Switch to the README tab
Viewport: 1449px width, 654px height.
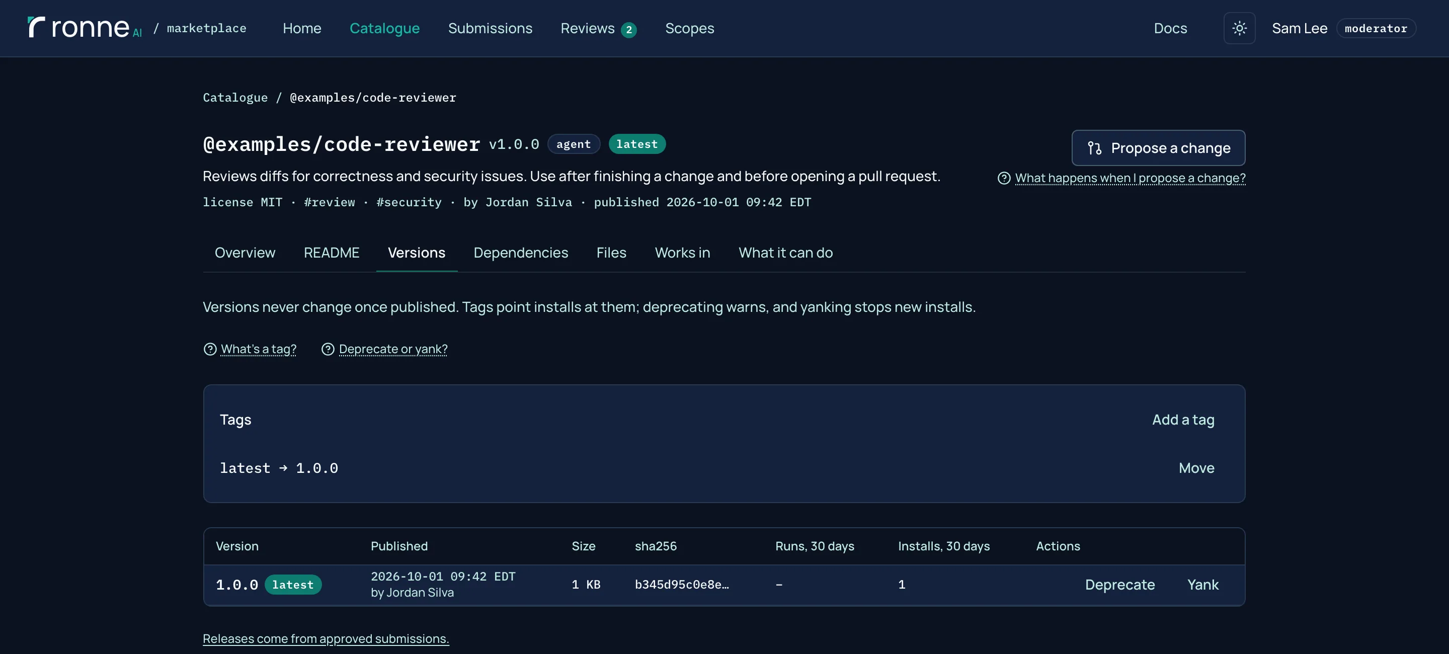click(332, 253)
